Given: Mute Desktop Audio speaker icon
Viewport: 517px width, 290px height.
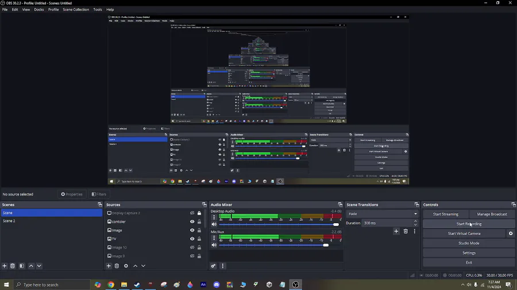Looking at the screenshot, I should point(214,224).
